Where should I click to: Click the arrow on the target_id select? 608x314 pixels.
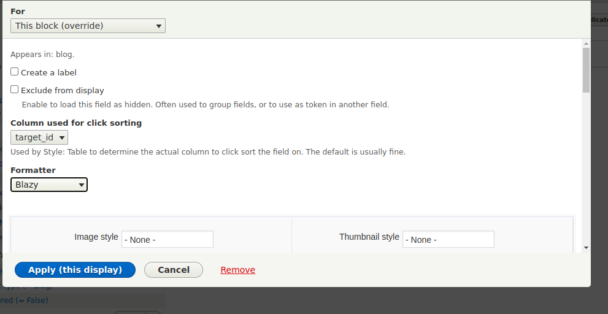pyautogui.click(x=61, y=137)
